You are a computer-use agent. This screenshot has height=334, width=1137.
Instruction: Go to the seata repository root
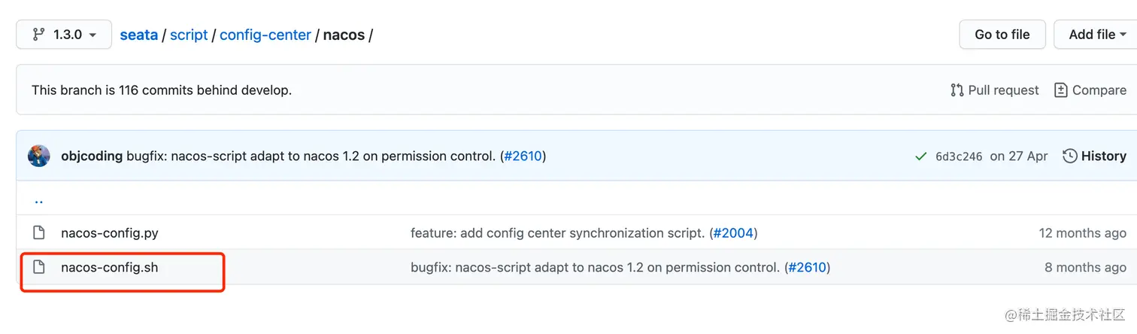point(138,35)
